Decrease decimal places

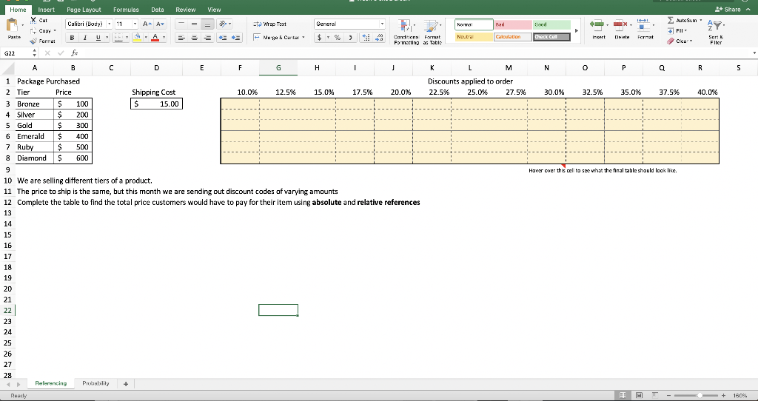[380, 37]
